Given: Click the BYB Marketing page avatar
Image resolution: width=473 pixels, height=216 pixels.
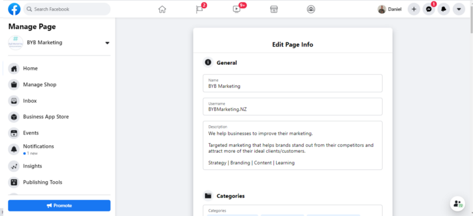Looking at the screenshot, I should point(16,42).
